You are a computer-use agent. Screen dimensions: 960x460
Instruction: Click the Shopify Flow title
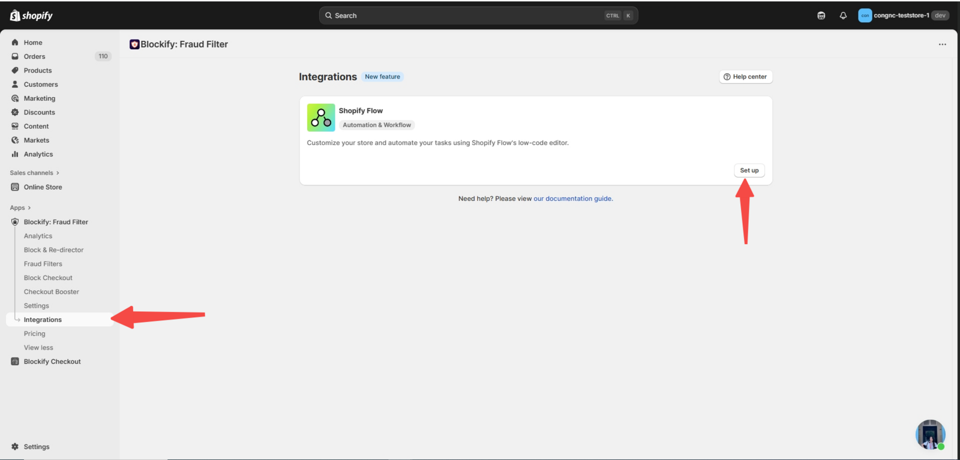pos(361,111)
